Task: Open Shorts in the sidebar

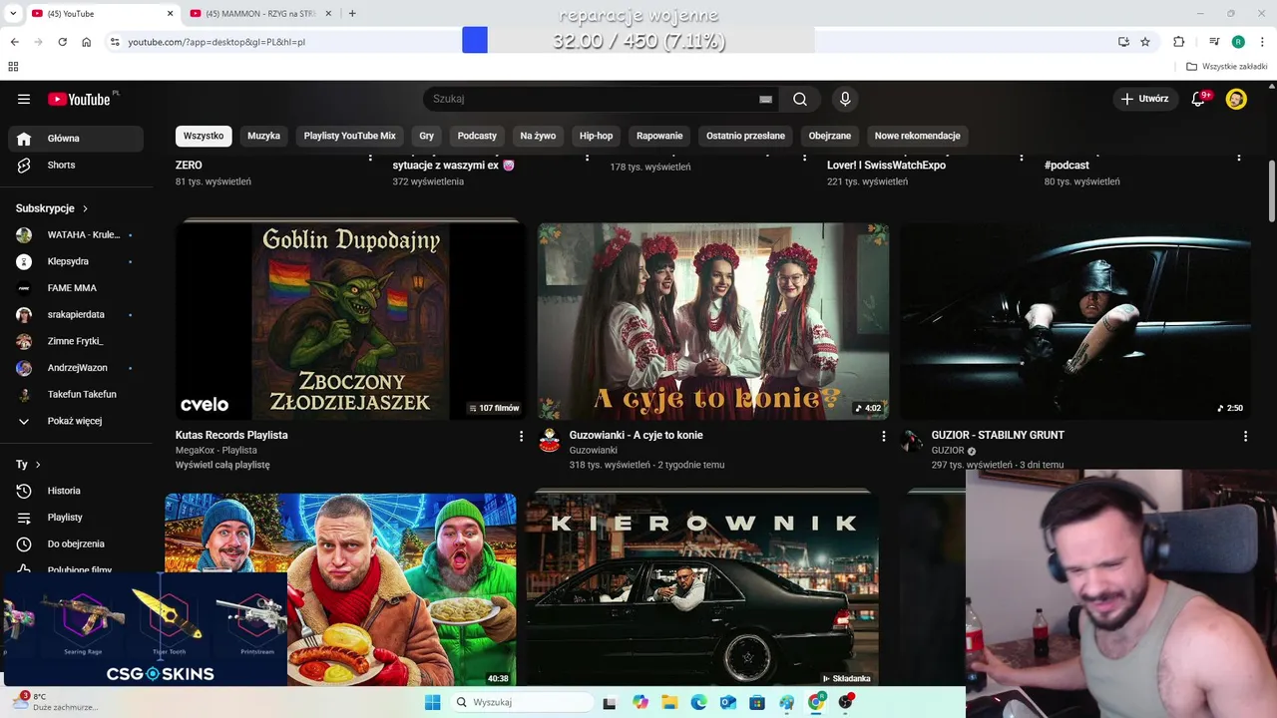Action: [x=76, y=165]
